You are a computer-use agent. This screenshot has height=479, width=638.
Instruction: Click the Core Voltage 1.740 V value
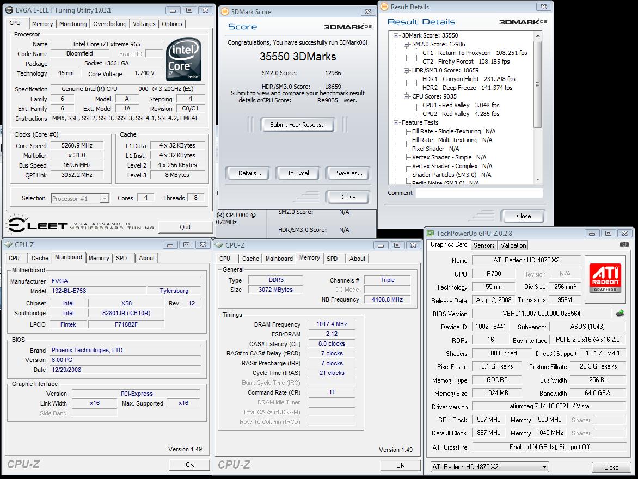[x=144, y=73]
